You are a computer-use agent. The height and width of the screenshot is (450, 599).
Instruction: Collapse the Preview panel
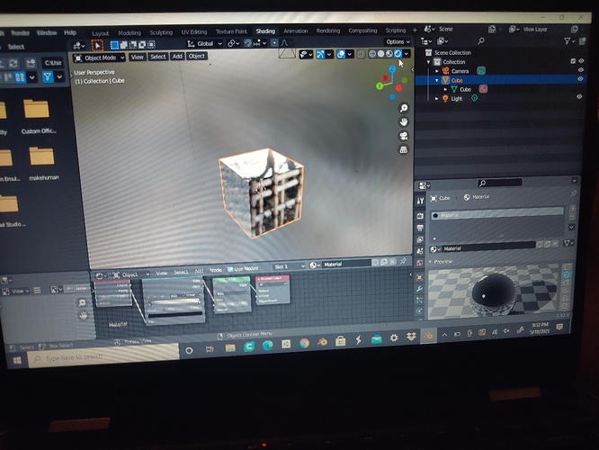tap(431, 262)
